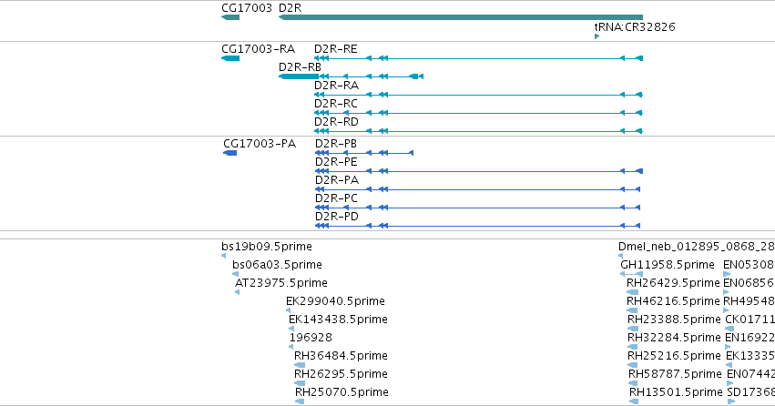Select the EK13335 EST arrow
The width and height of the screenshot is (775, 406).
(x=729, y=365)
